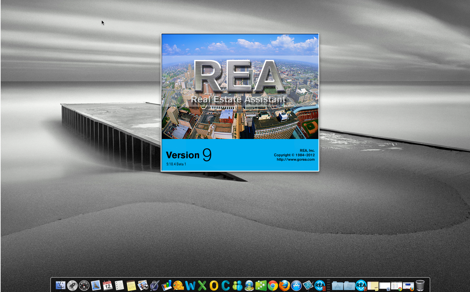
Task: Open the Trash in dock
Action: tap(420, 285)
